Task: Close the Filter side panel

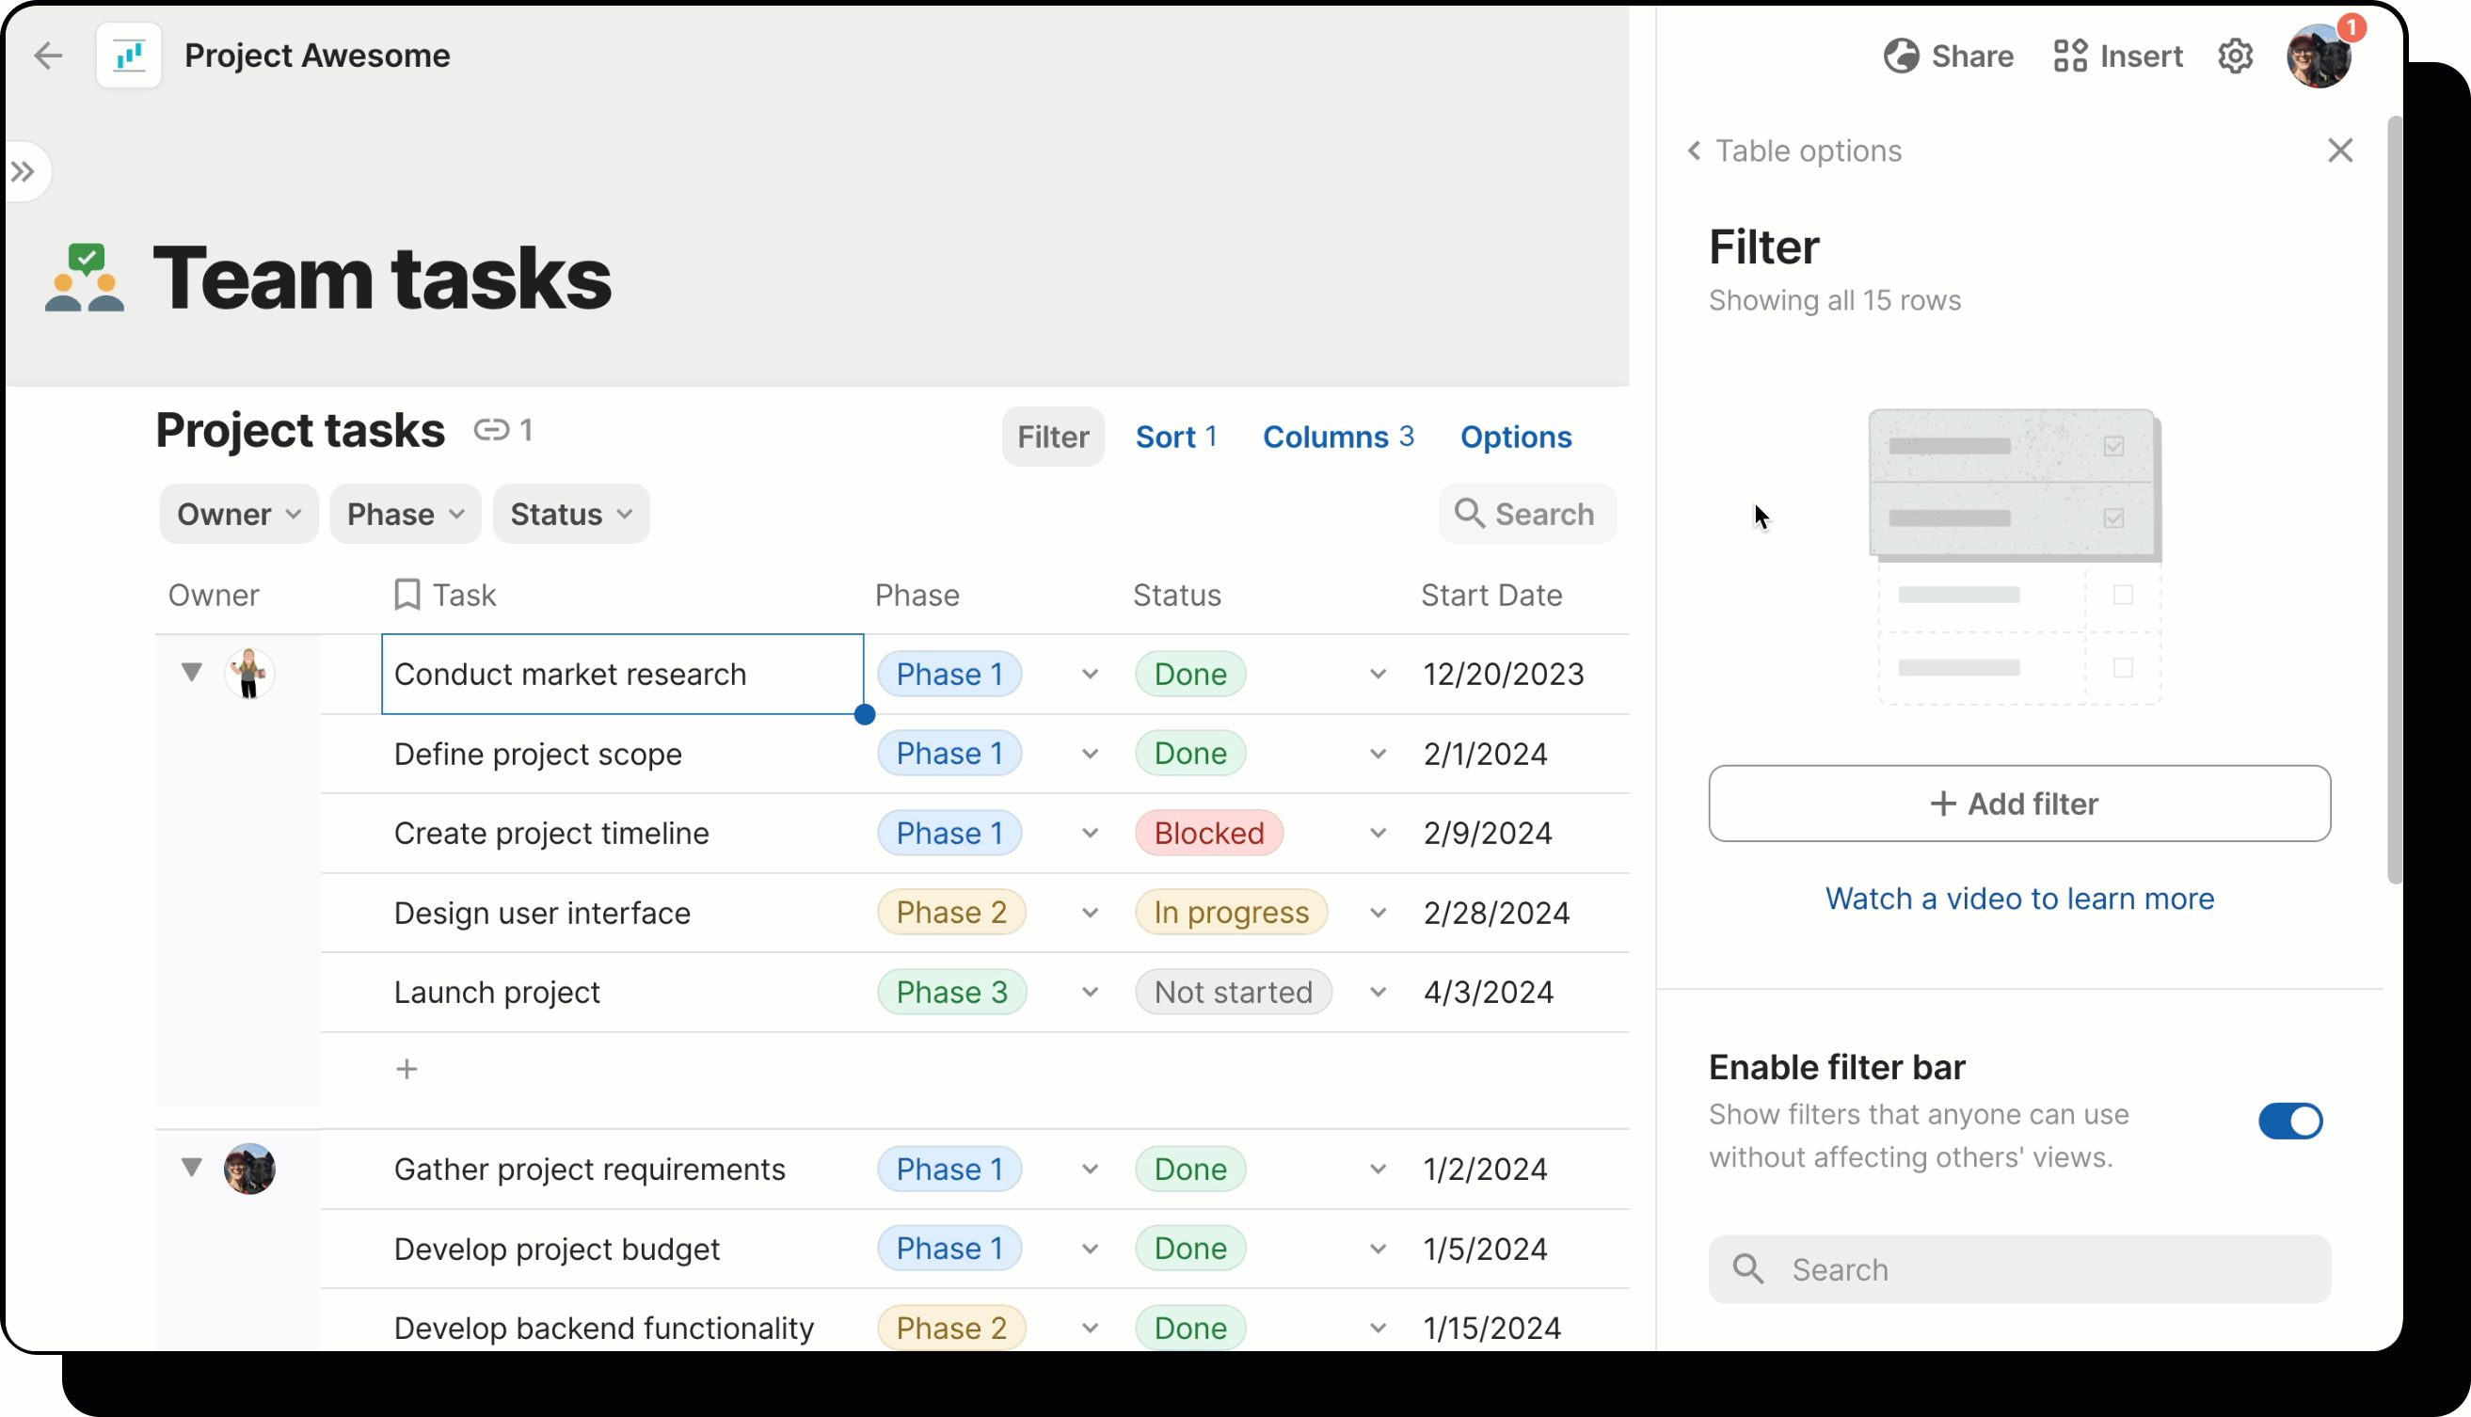Action: pos(2339,150)
